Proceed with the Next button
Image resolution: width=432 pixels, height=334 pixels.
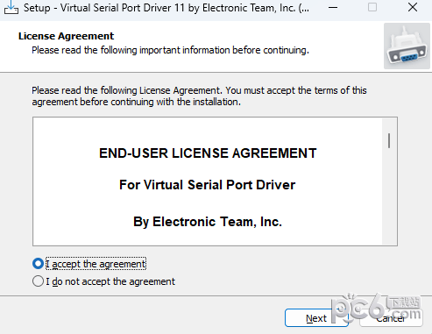(x=316, y=318)
